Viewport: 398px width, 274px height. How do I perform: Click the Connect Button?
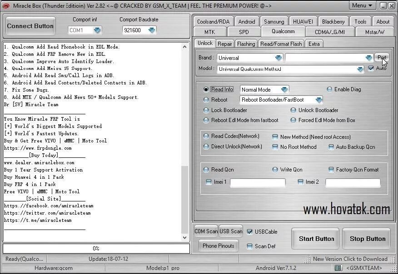(x=30, y=26)
